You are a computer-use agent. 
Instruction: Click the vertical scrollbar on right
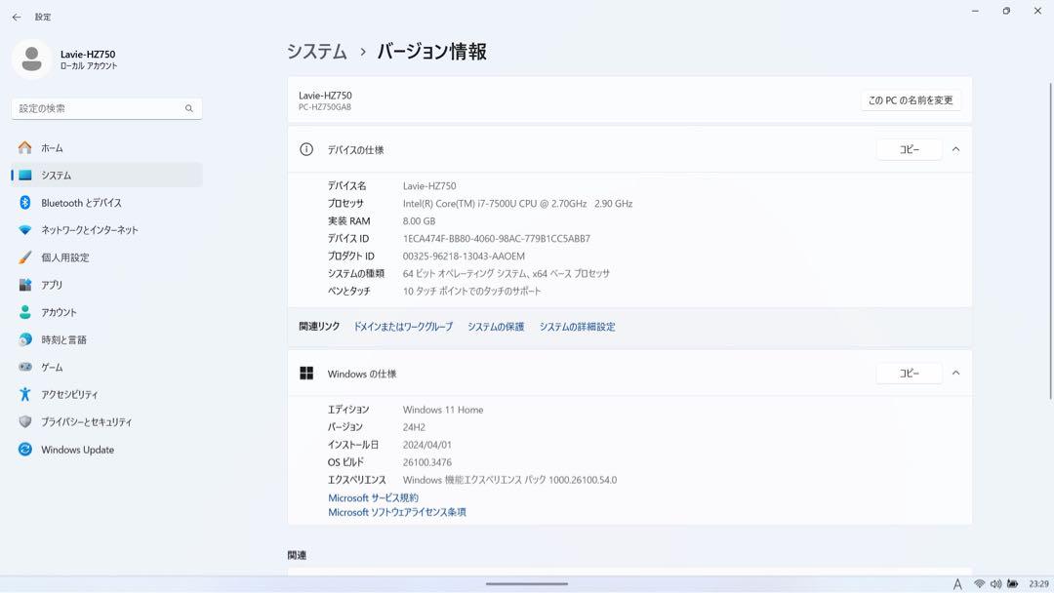coord(1050,242)
